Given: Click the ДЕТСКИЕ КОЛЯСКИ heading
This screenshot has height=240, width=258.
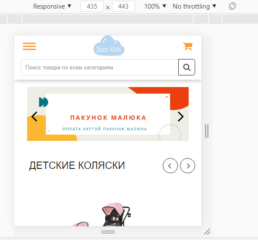Looking at the screenshot, I should pos(77,165).
